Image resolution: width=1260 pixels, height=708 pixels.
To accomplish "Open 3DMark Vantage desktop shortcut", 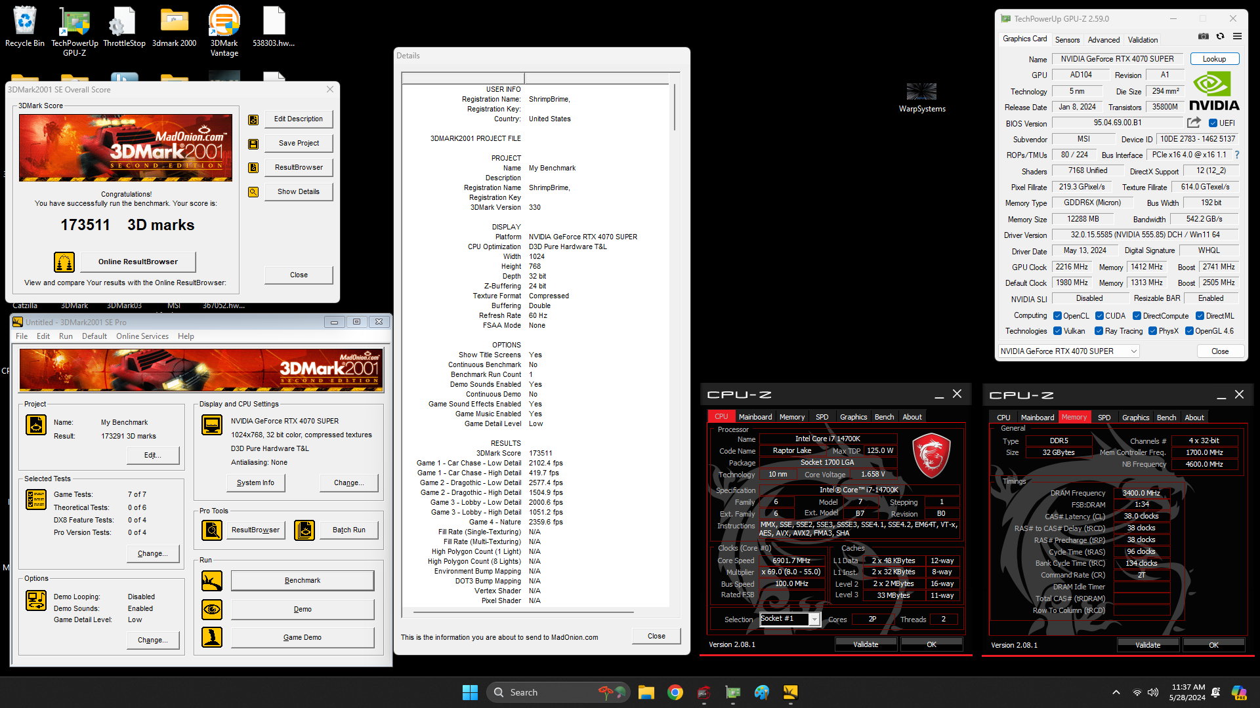I will 224,31.
